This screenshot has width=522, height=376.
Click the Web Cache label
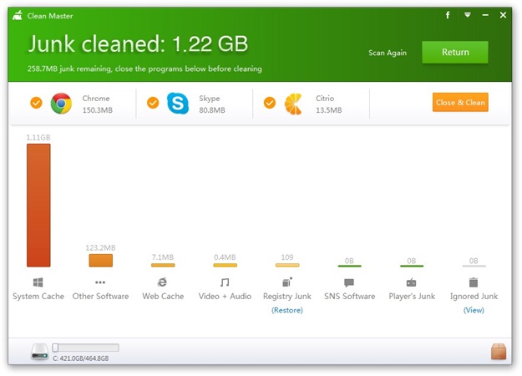coord(163,296)
